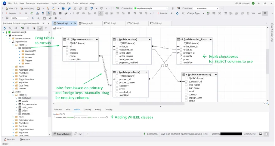Pin the Database Explorer panel
275x146 pixels.
point(43,23)
